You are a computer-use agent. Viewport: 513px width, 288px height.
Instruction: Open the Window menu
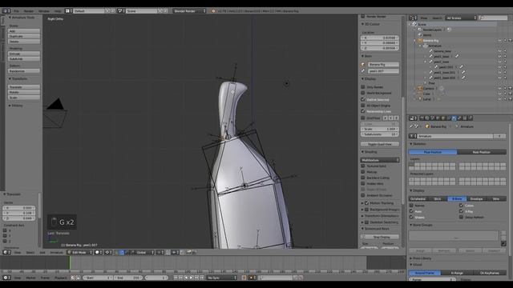44,11
